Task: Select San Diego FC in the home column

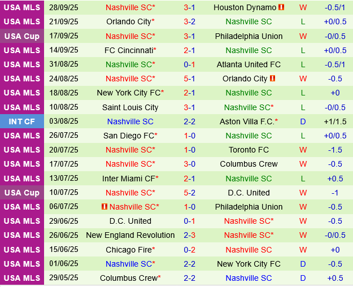Action: (127, 136)
